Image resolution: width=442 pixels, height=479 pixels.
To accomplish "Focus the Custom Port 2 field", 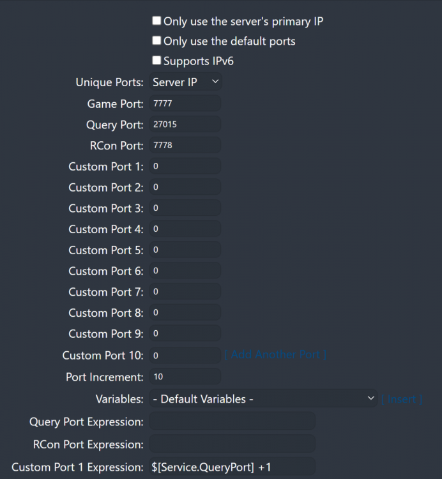I will click(185, 188).
